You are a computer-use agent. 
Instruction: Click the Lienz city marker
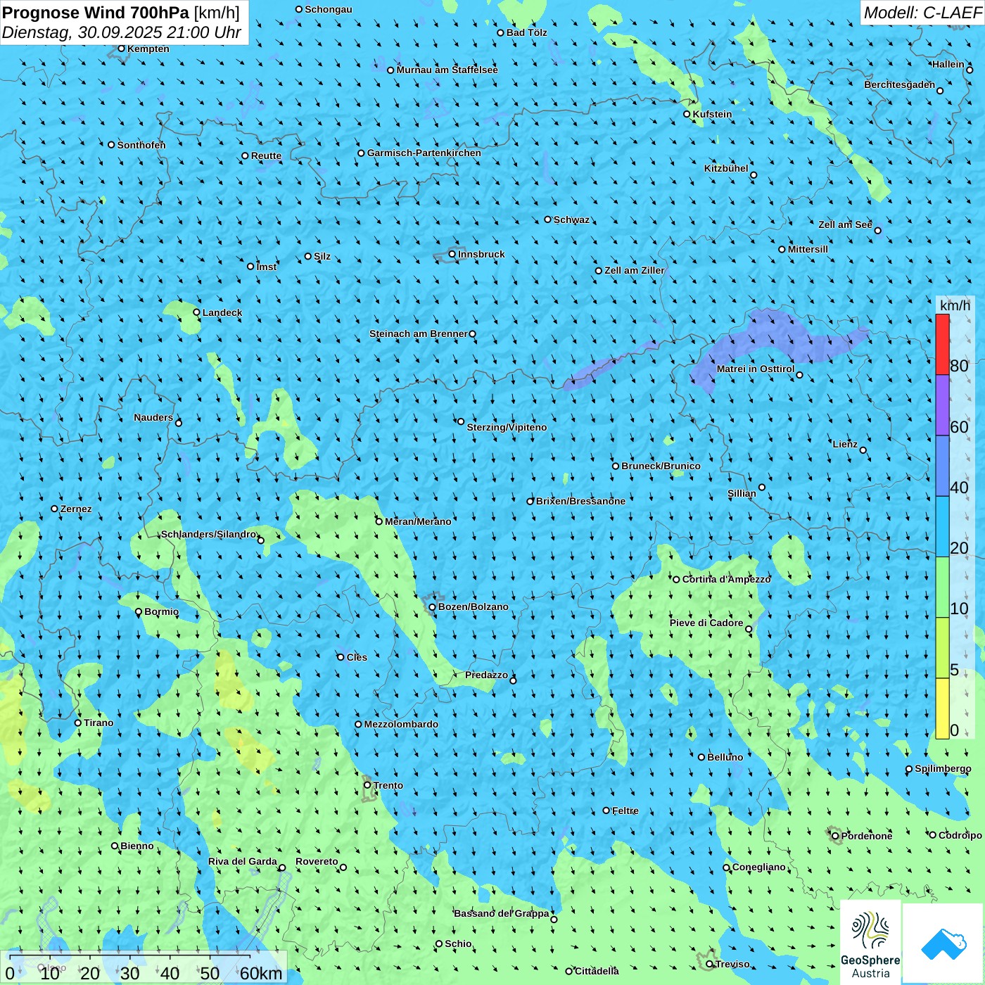[863, 450]
